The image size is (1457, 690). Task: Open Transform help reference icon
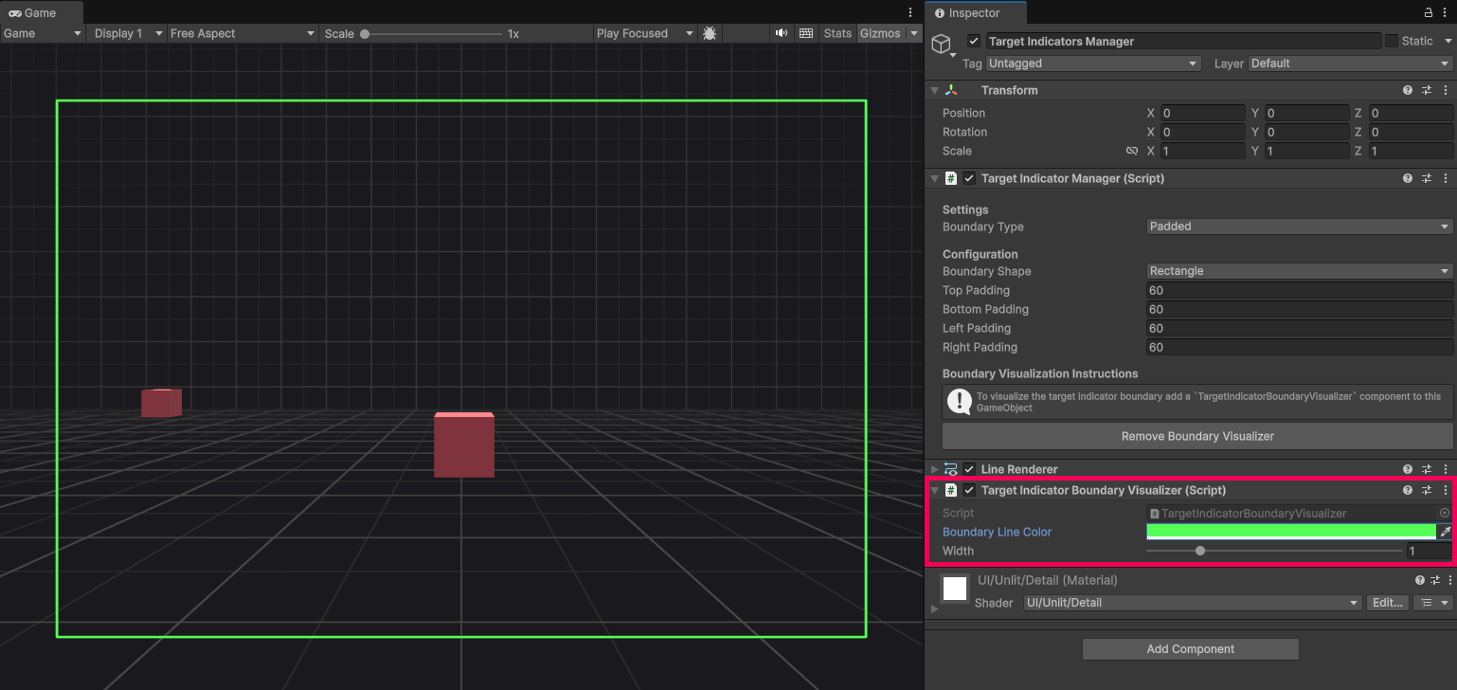click(x=1408, y=90)
